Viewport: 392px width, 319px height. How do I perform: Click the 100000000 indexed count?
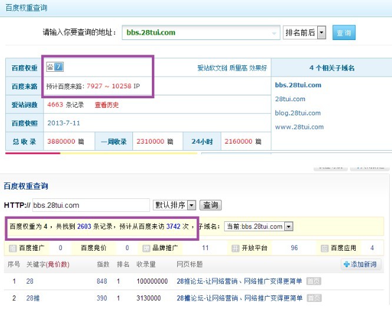point(152,281)
